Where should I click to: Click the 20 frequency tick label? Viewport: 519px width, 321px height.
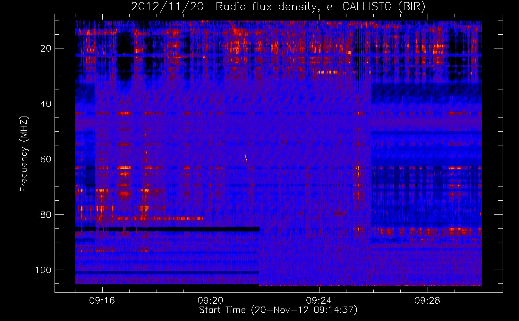[x=46, y=48]
